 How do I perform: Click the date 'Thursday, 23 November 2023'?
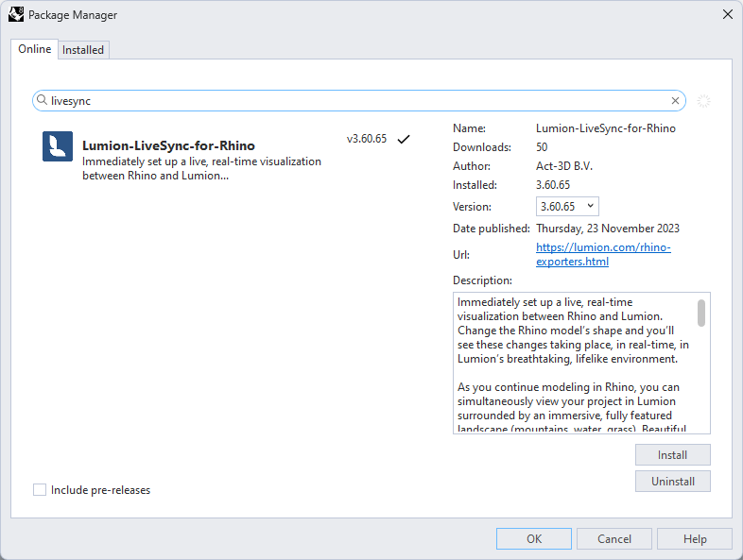608,229
